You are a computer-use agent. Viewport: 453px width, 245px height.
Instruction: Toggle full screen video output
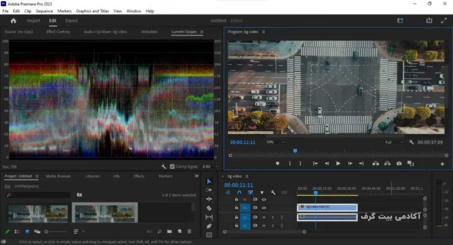point(443,21)
